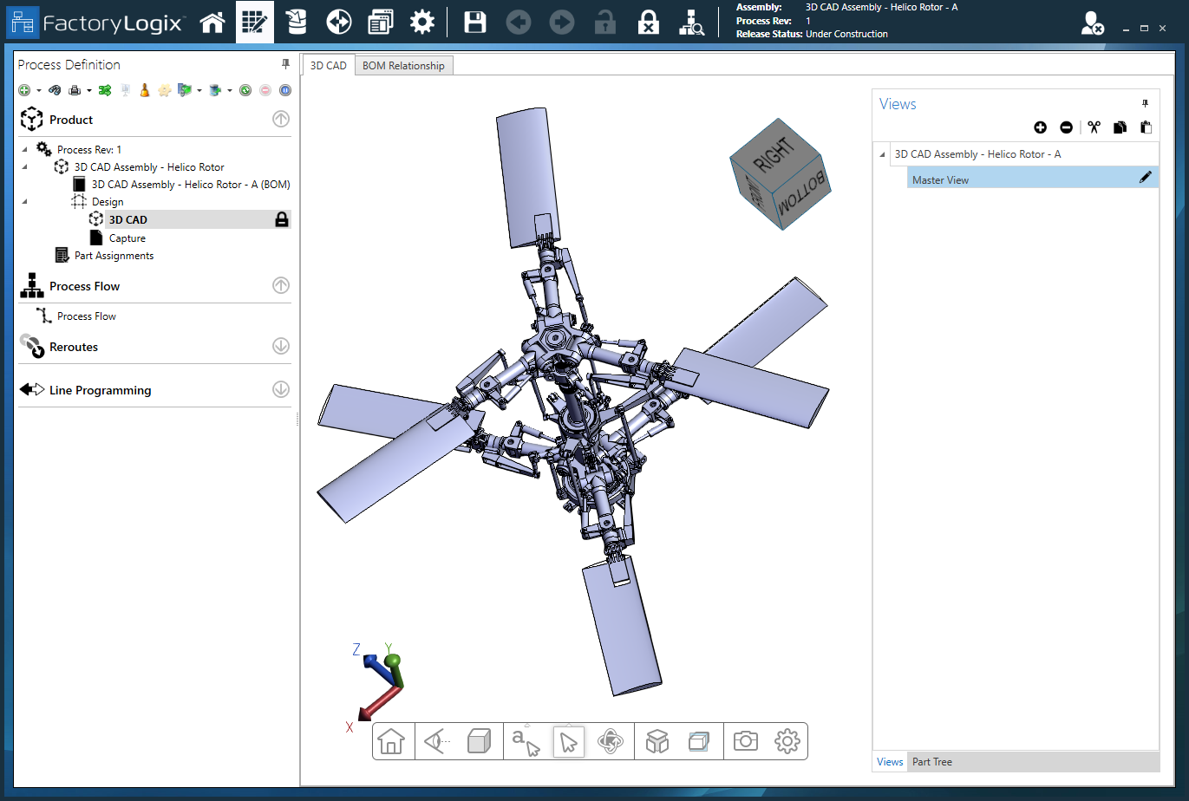Click the Copy view icon in the Views panel
The image size is (1189, 801).
pos(1120,127)
